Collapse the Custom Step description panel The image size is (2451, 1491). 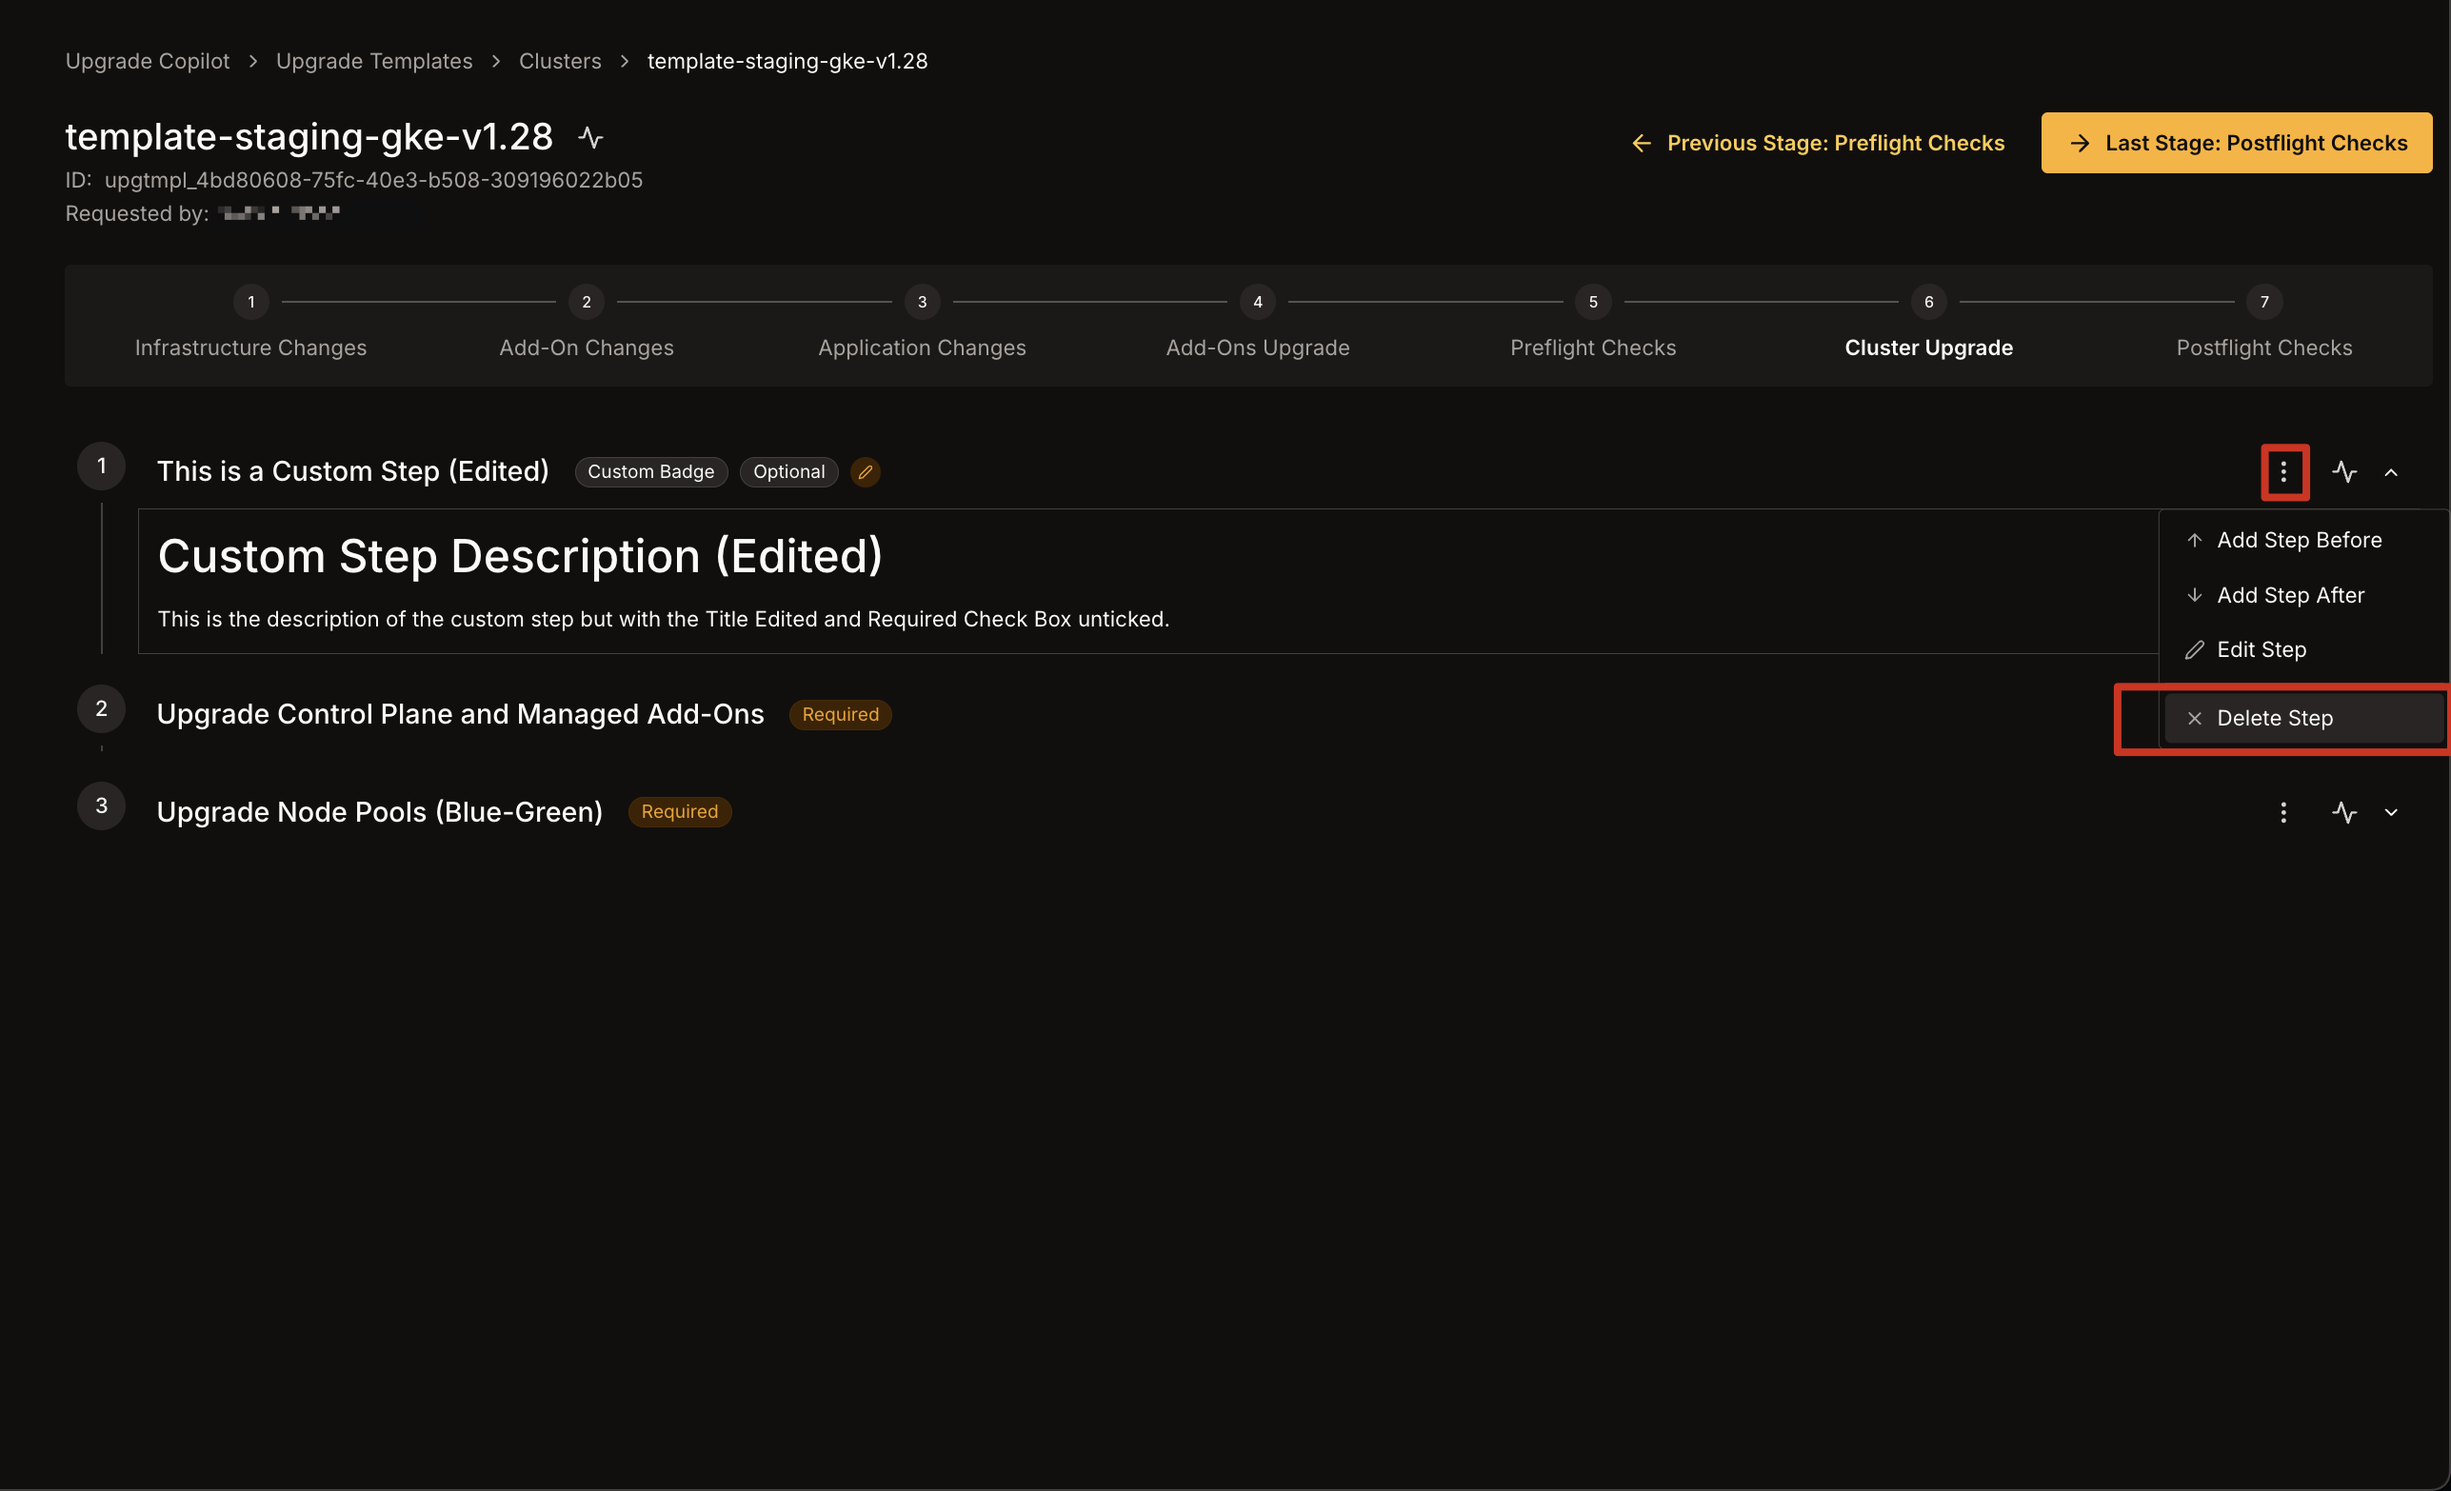[x=2392, y=471]
